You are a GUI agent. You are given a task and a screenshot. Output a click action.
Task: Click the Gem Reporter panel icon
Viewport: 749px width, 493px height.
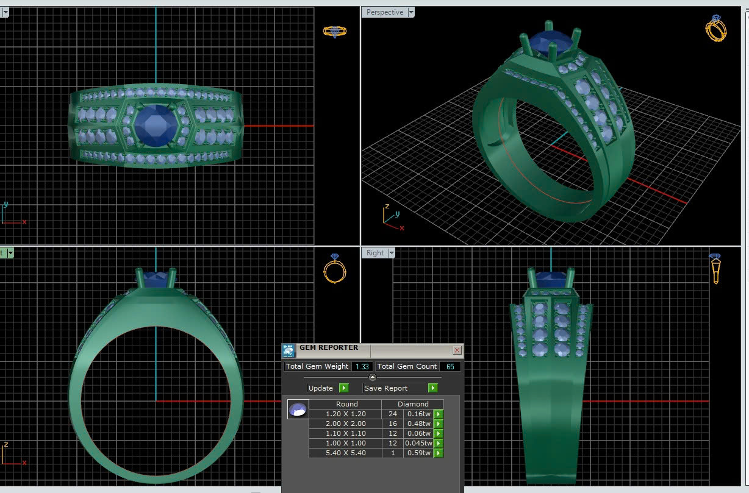click(288, 350)
